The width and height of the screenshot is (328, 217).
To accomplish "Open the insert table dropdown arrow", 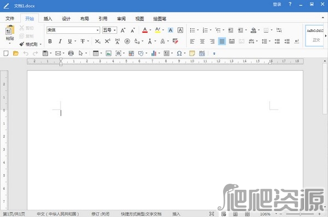I will click(x=101, y=53).
